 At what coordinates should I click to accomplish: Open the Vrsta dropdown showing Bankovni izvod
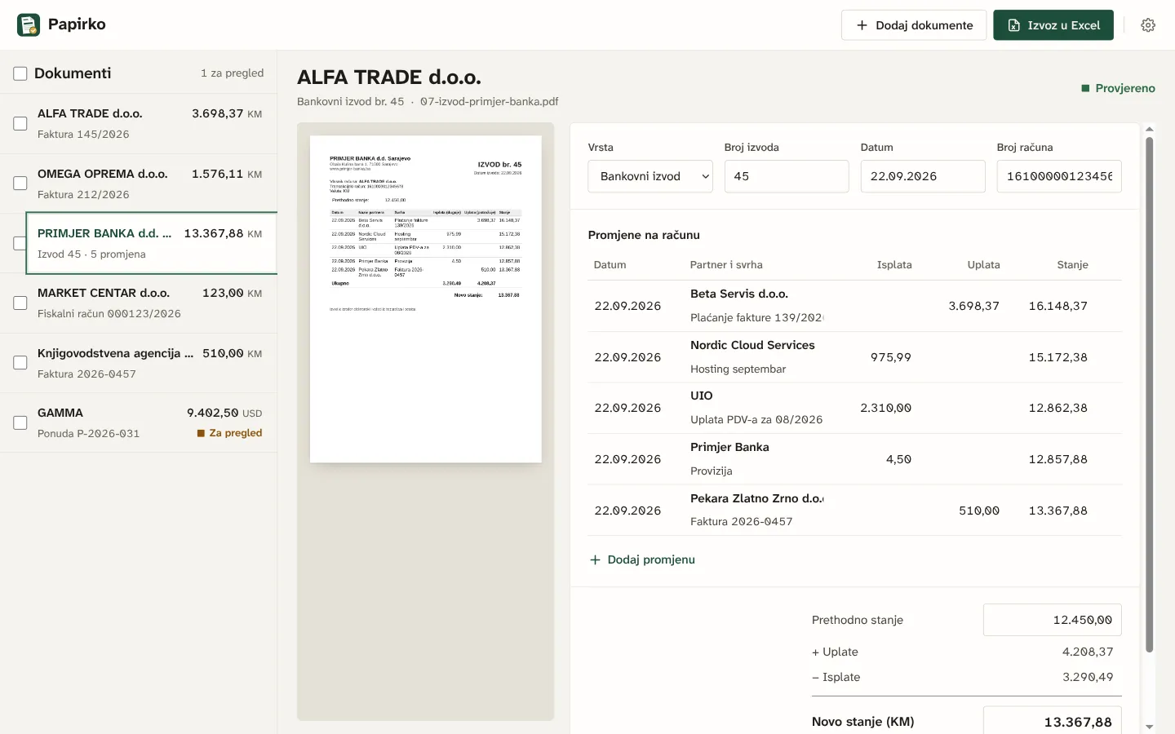point(650,176)
